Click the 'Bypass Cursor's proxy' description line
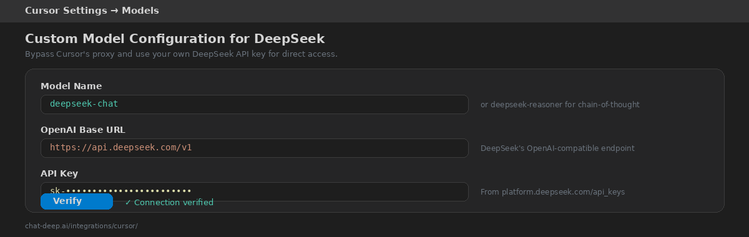Screen dimensions: 749x237 181,54
